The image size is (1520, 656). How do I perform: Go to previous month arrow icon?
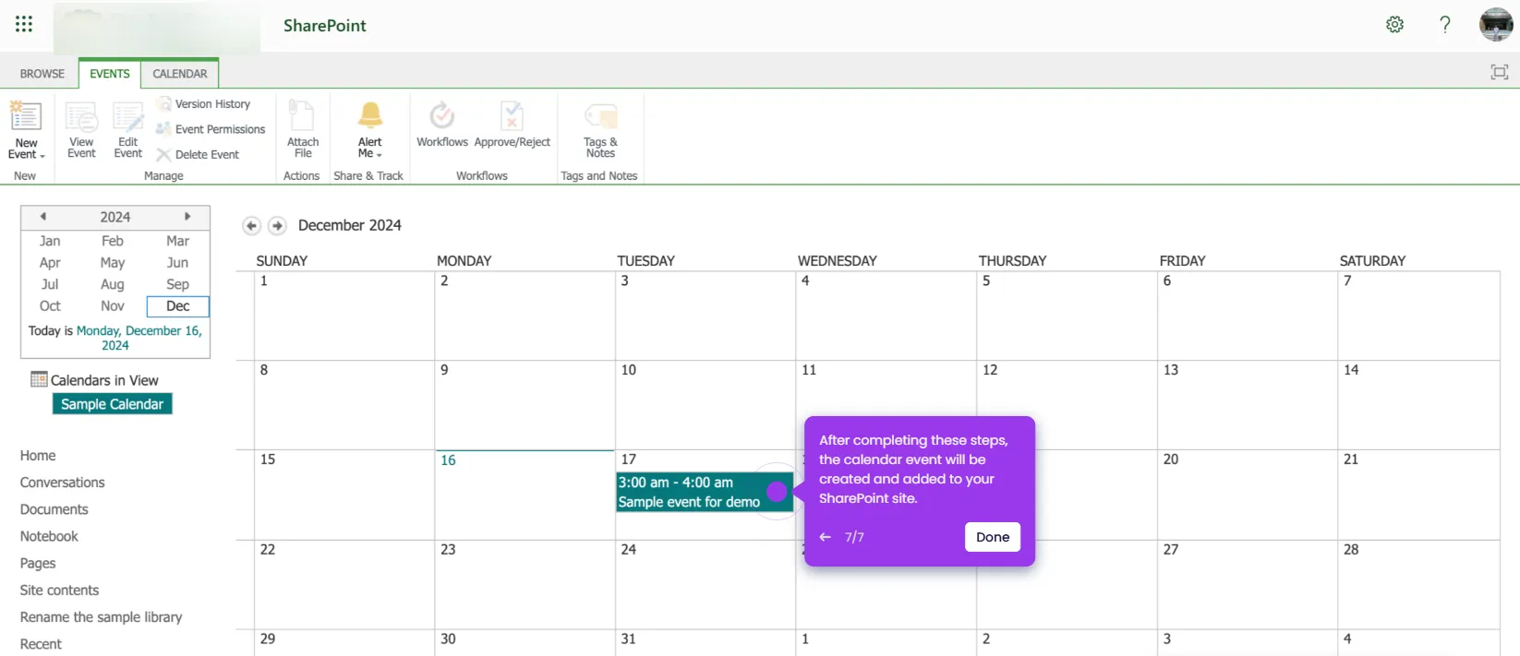click(251, 225)
